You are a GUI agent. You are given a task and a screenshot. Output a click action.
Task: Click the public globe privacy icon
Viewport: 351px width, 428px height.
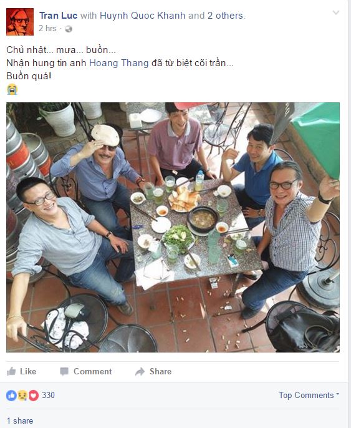coord(69,29)
